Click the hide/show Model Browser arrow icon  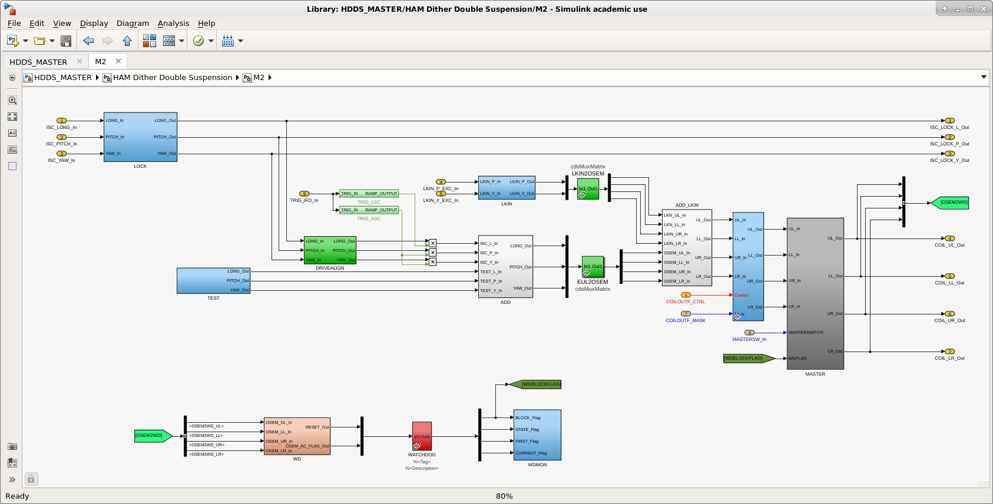coord(12,78)
